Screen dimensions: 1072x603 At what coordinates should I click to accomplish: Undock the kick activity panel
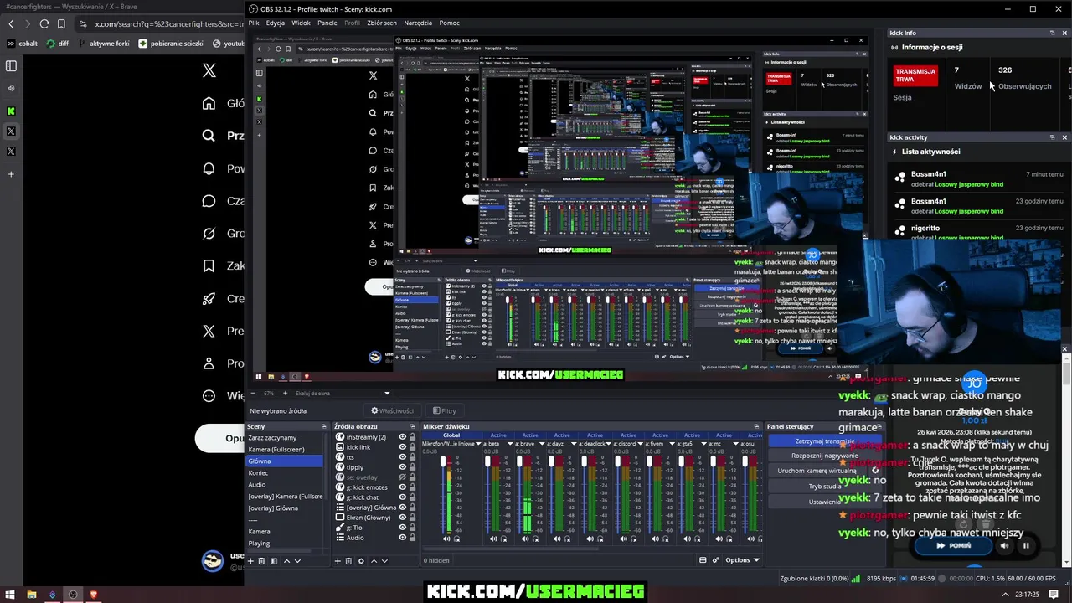[x=1053, y=137]
